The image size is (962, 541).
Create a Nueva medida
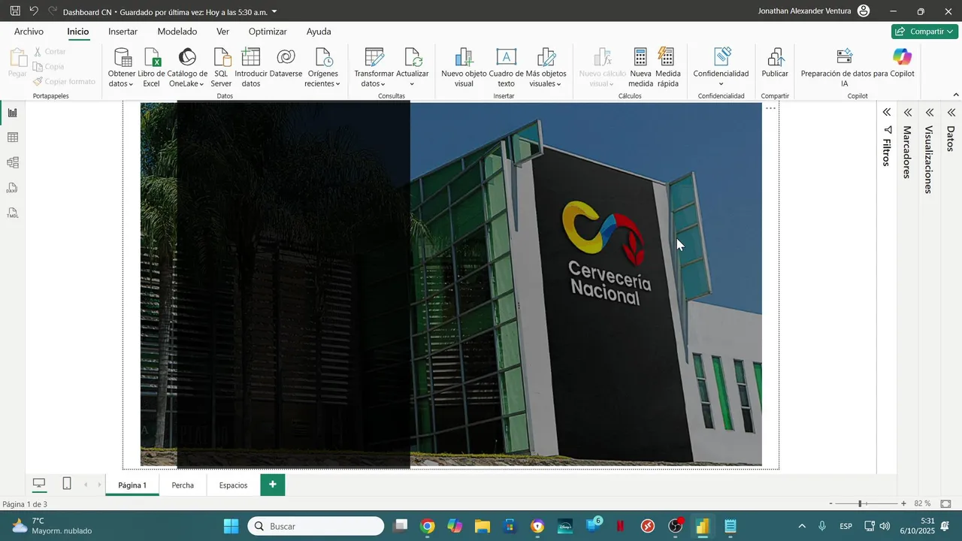coord(640,68)
